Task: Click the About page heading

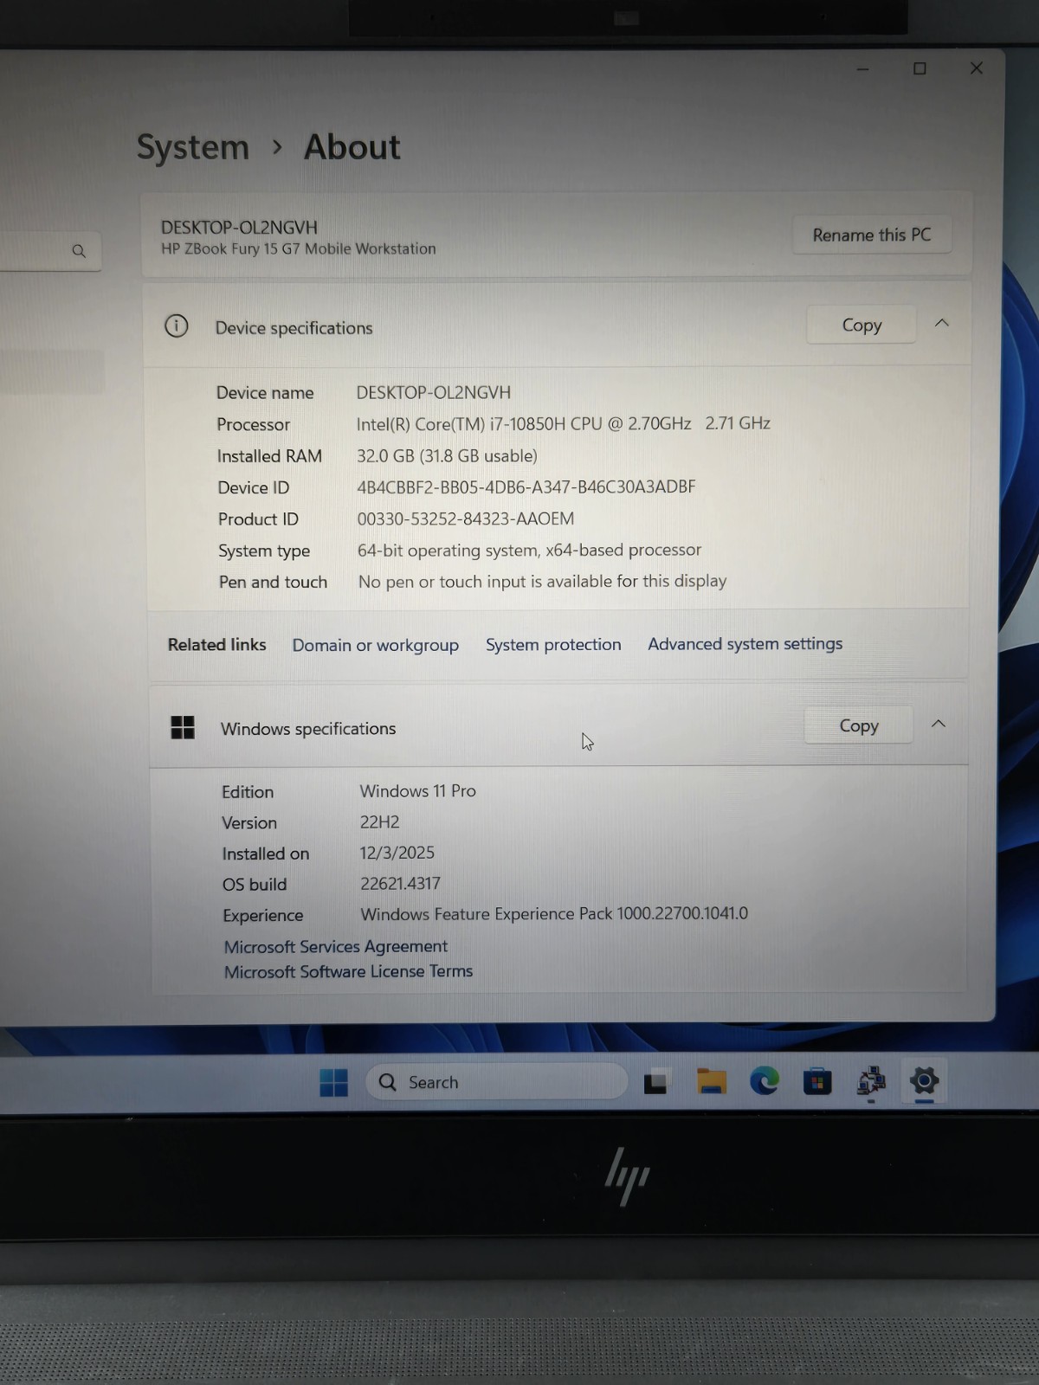Action: click(352, 147)
